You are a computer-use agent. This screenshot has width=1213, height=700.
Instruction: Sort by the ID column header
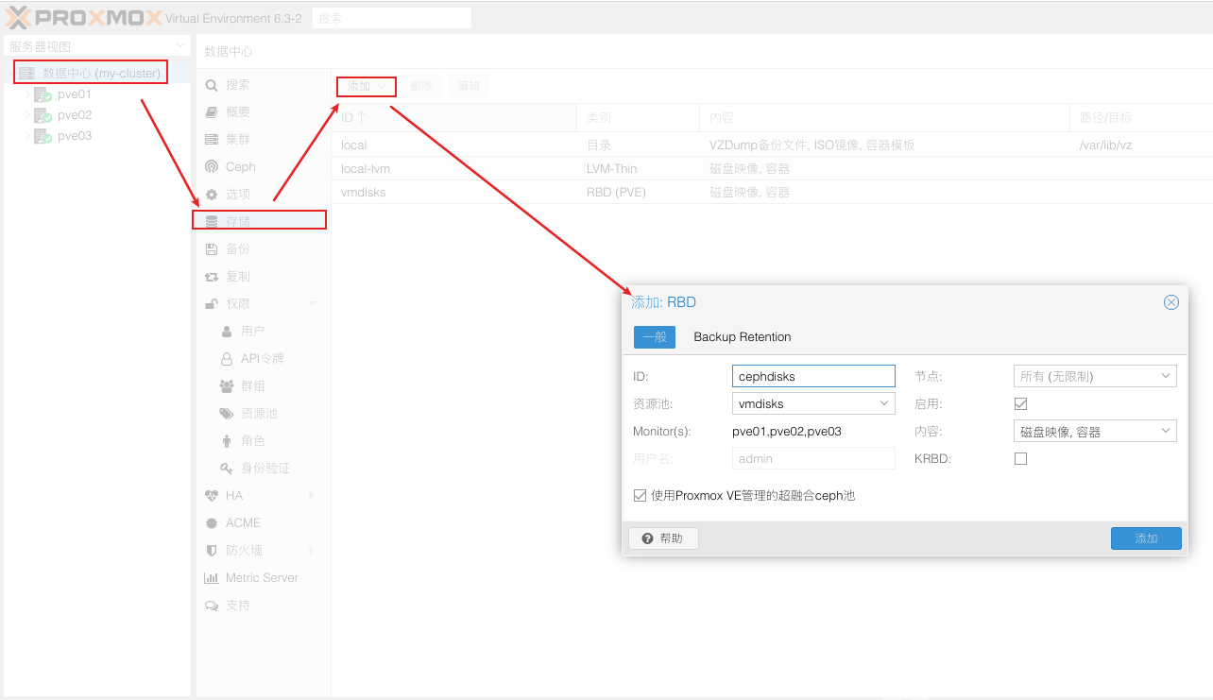454,118
